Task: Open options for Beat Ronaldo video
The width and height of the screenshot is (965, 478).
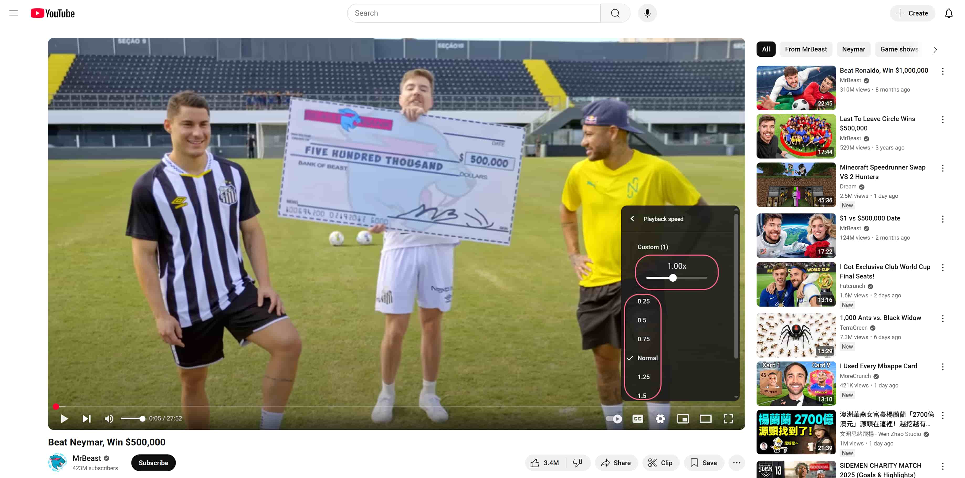Action: point(942,71)
